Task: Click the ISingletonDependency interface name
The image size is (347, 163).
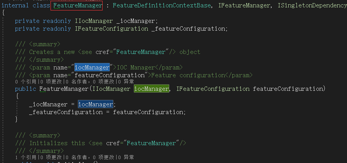Action: point(312,5)
